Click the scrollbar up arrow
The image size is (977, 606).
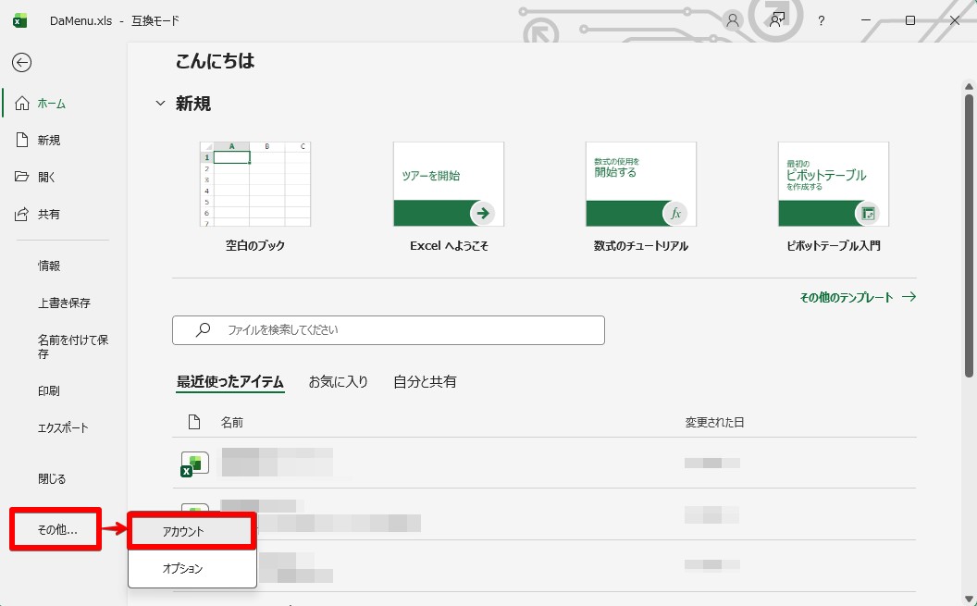point(969,87)
